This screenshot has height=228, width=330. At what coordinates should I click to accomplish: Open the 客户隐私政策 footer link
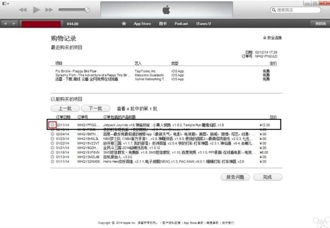click(x=171, y=223)
